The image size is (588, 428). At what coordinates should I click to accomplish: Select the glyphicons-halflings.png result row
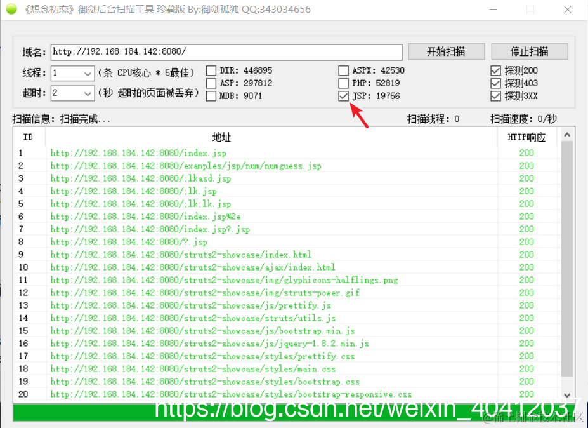(x=287, y=279)
